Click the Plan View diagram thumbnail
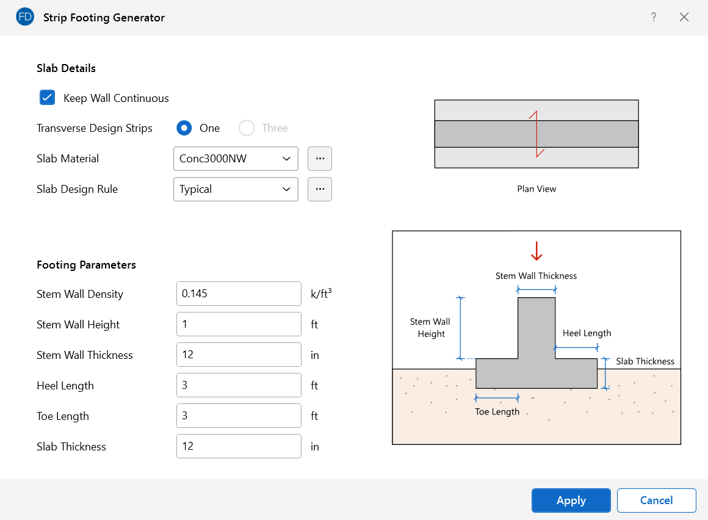The height and width of the screenshot is (520, 708). tap(536, 134)
